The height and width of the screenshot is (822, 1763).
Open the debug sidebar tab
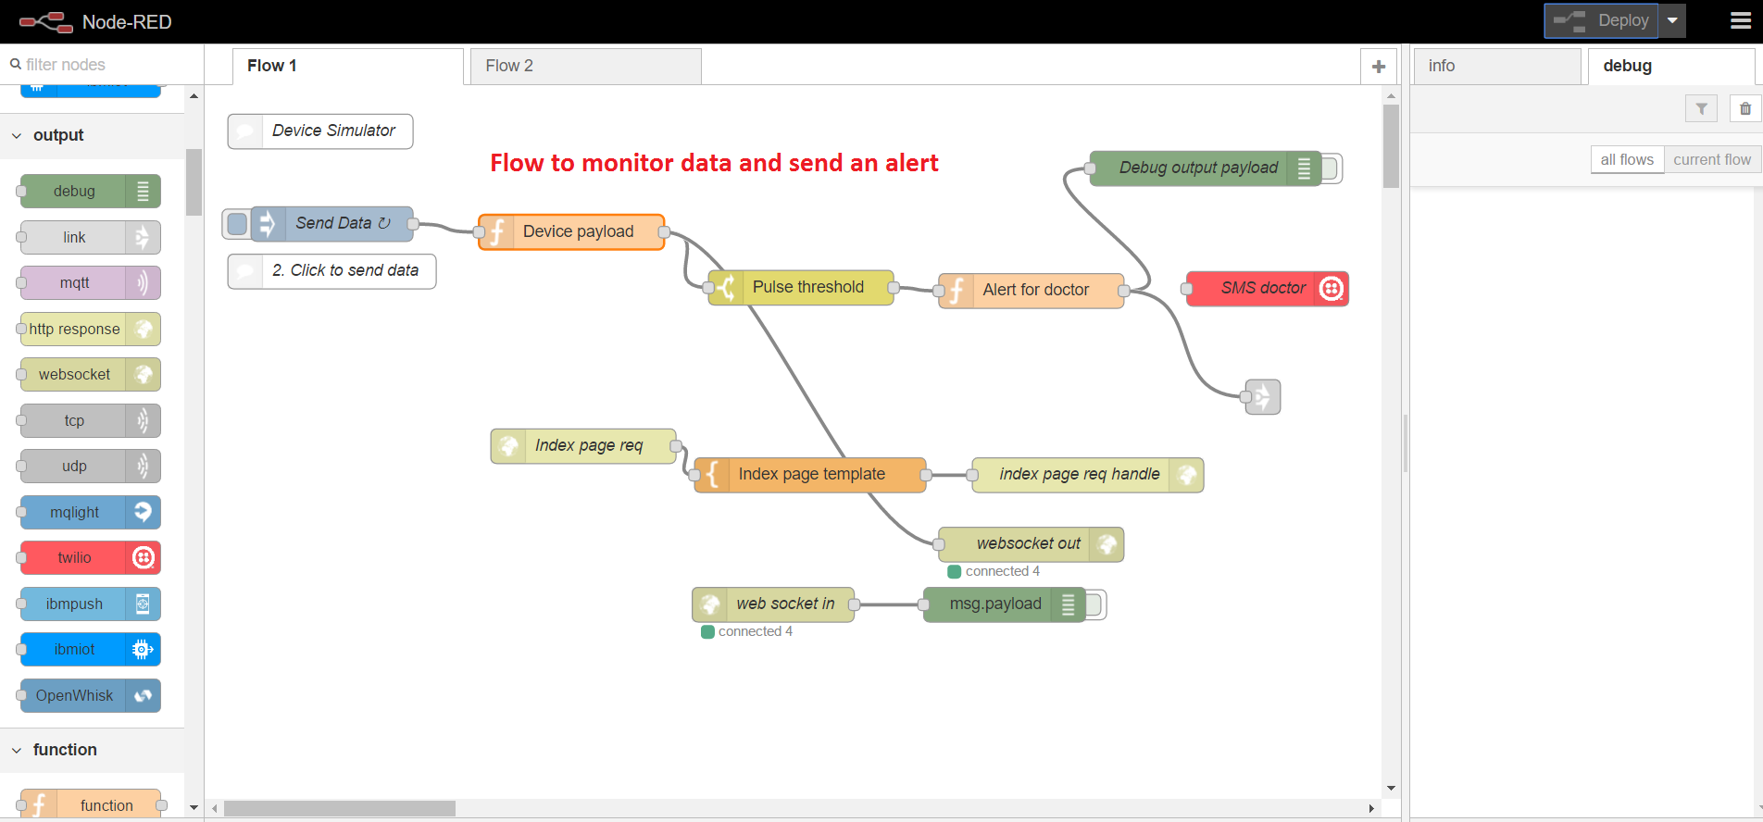click(1670, 66)
